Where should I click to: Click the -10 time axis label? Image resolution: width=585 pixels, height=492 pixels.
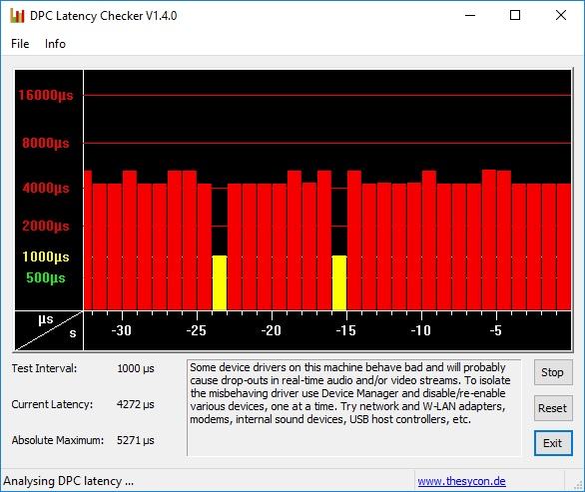(421, 330)
